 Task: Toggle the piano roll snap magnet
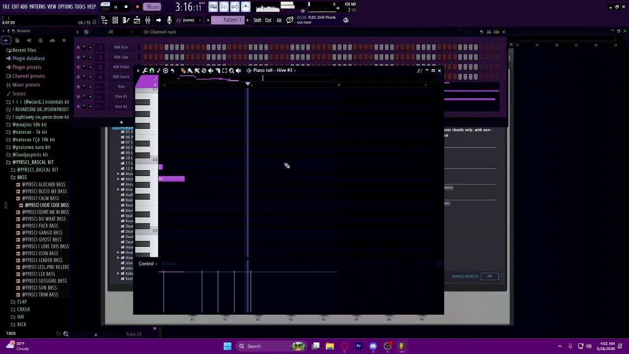tap(152, 70)
